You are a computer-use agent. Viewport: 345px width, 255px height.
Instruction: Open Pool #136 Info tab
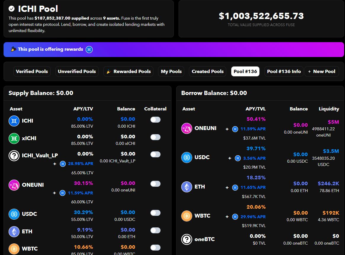coord(284,72)
